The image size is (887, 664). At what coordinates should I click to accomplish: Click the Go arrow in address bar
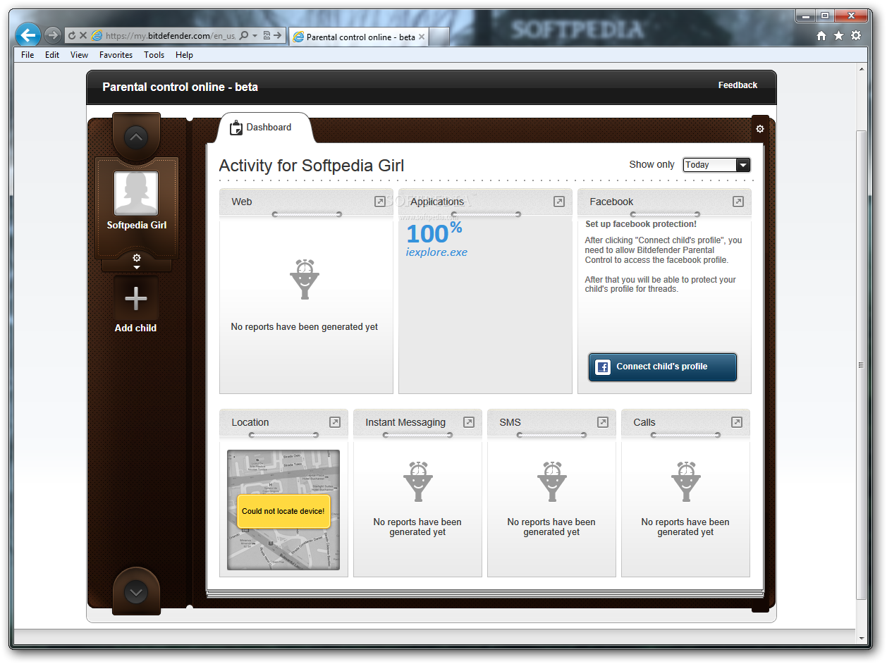pos(278,35)
